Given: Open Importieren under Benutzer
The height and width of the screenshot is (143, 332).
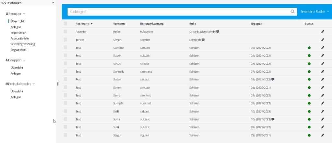Looking at the screenshot, I should pos(18,33).
